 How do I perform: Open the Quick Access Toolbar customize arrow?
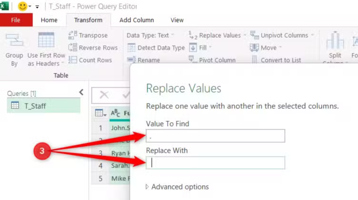tap(37, 7)
